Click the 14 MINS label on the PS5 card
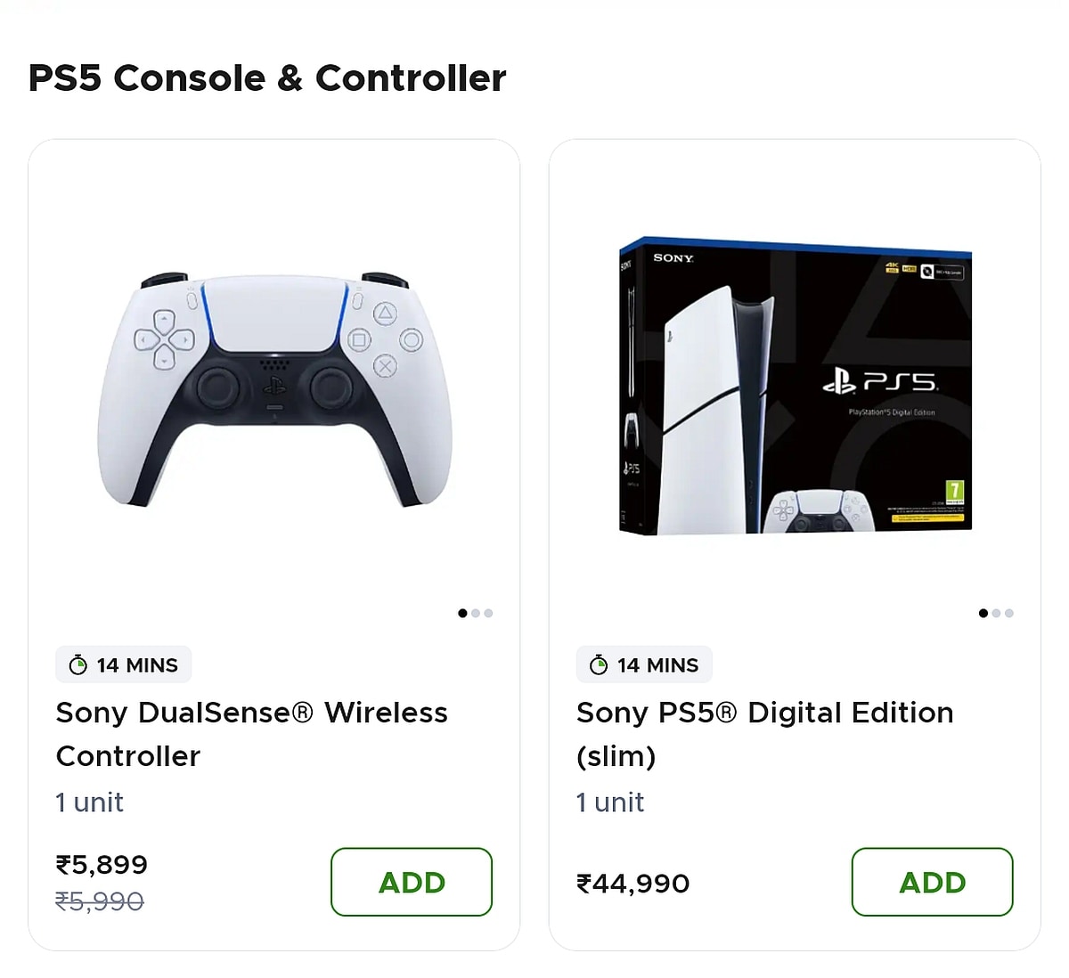The width and height of the screenshot is (1069, 978). pyautogui.click(x=657, y=665)
